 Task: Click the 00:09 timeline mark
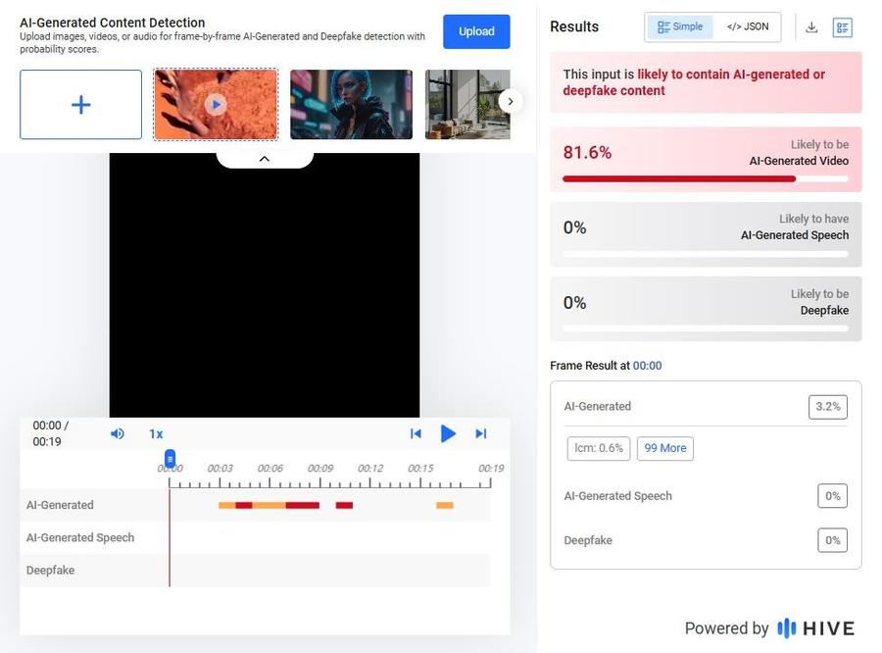click(x=320, y=469)
